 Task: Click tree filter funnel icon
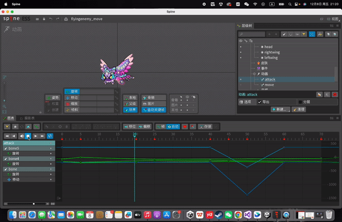pos(304,34)
